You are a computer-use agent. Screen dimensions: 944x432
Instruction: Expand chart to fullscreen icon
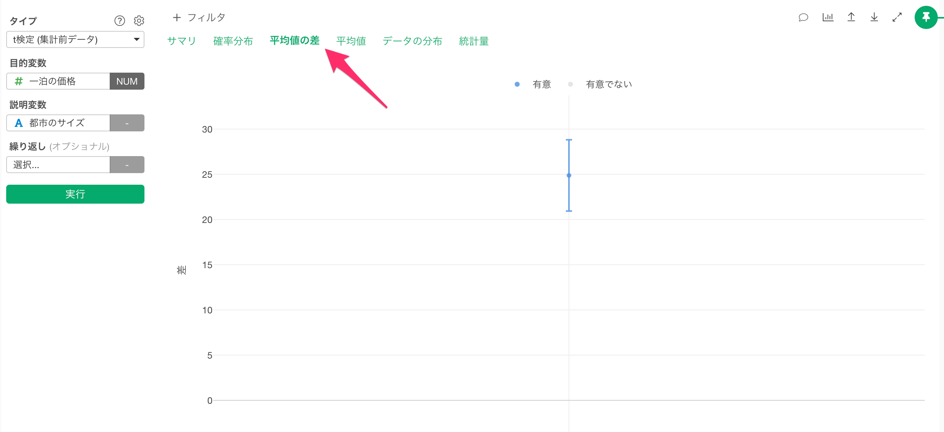coord(897,17)
